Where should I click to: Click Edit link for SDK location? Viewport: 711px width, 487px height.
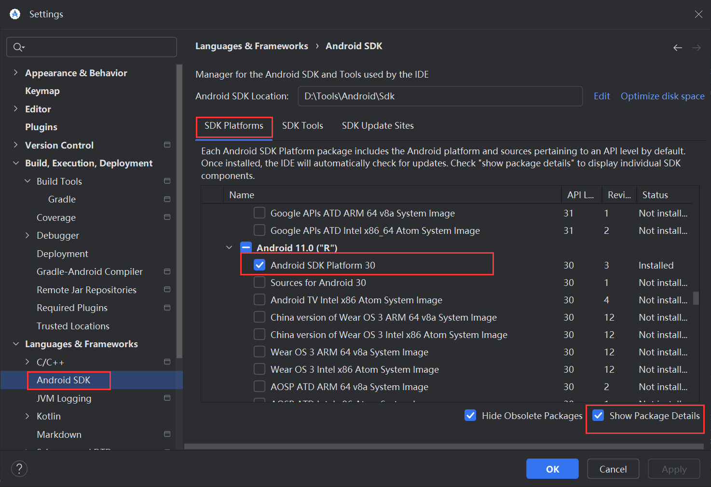coord(602,96)
